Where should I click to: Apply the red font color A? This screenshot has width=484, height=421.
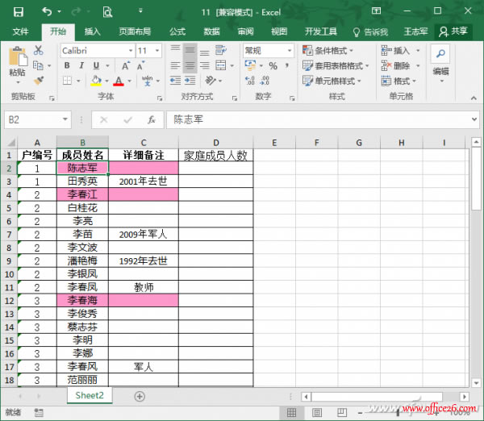[x=119, y=81]
